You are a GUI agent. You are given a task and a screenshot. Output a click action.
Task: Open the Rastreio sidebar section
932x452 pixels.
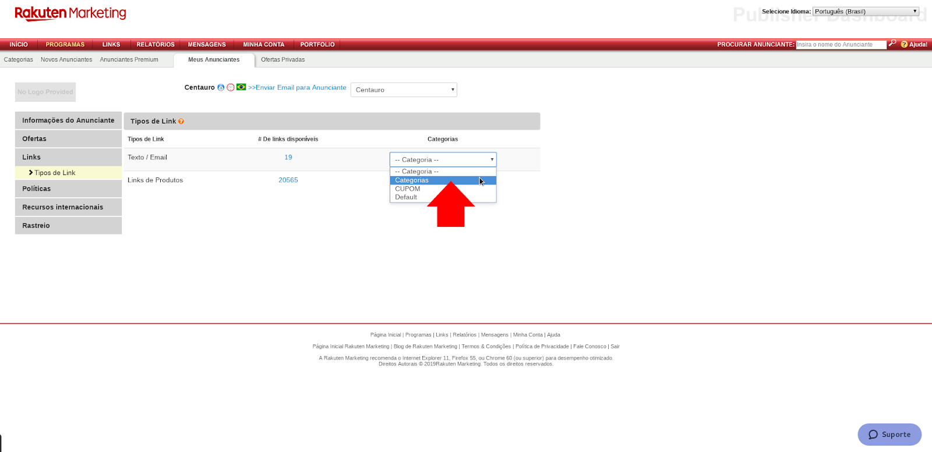[68, 226]
